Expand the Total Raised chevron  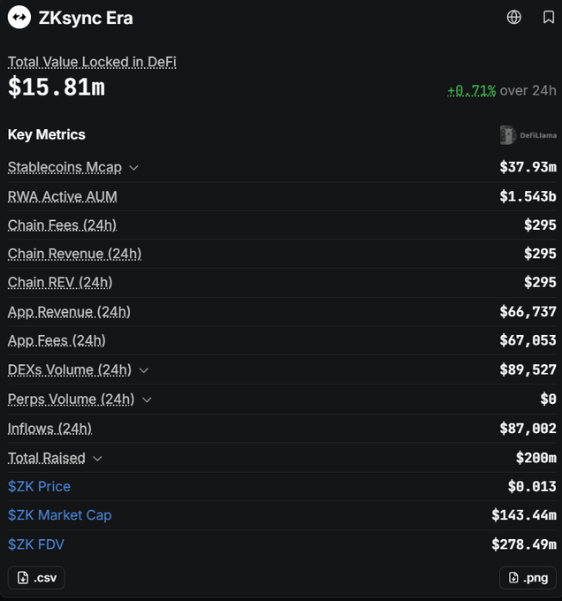(98, 459)
